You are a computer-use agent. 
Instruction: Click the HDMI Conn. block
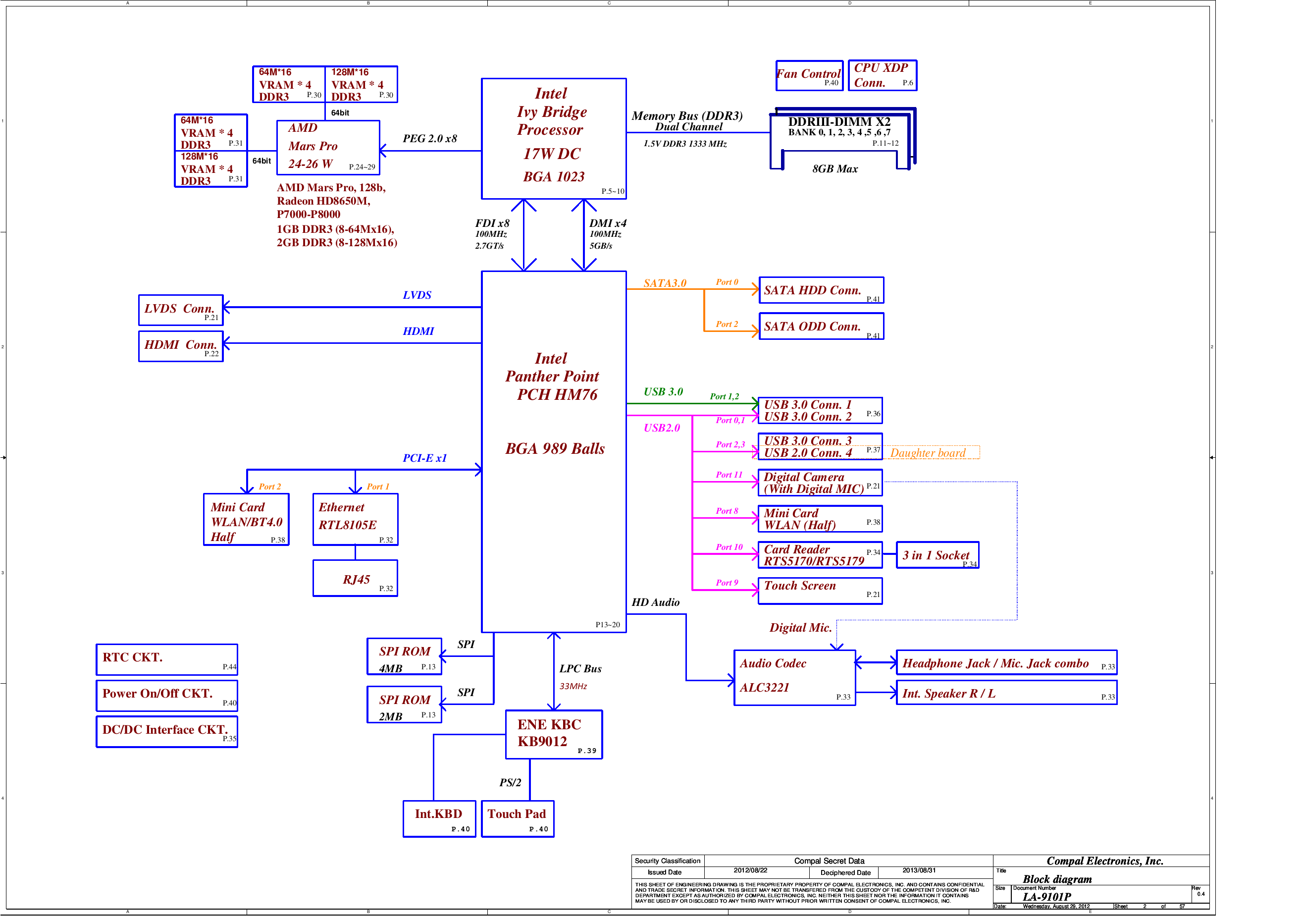point(180,346)
